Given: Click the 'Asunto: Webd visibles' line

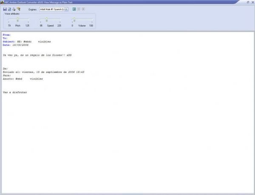Looking at the screenshot, I should pos(23,79).
